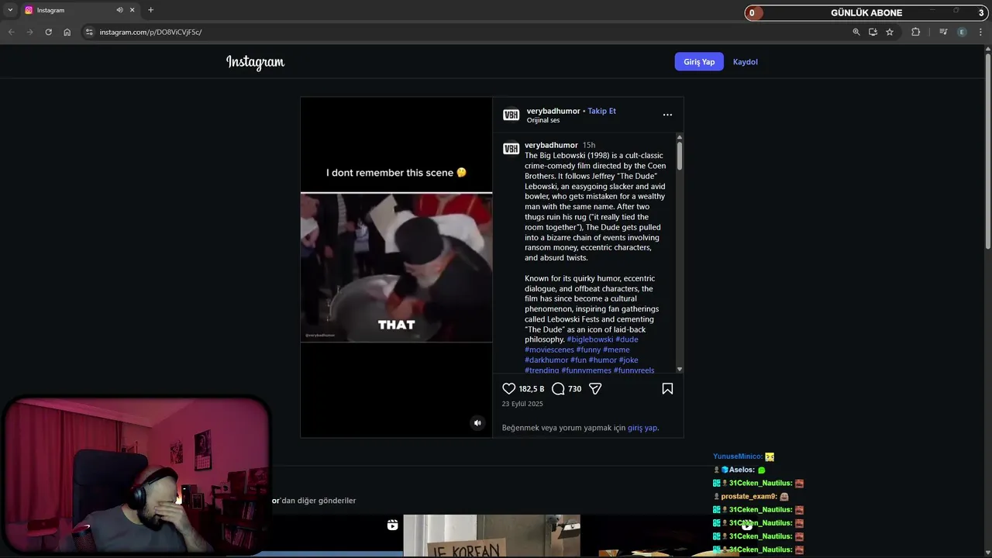
Task: Click site info icon in address bar
Action: click(x=89, y=32)
